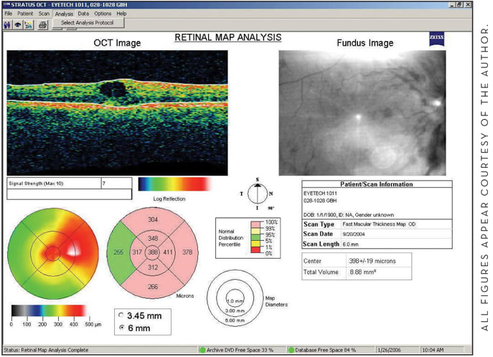The width and height of the screenshot is (493, 357).
Task: Click the 0-500 µm thickness color scale
Action: [x=49, y=310]
